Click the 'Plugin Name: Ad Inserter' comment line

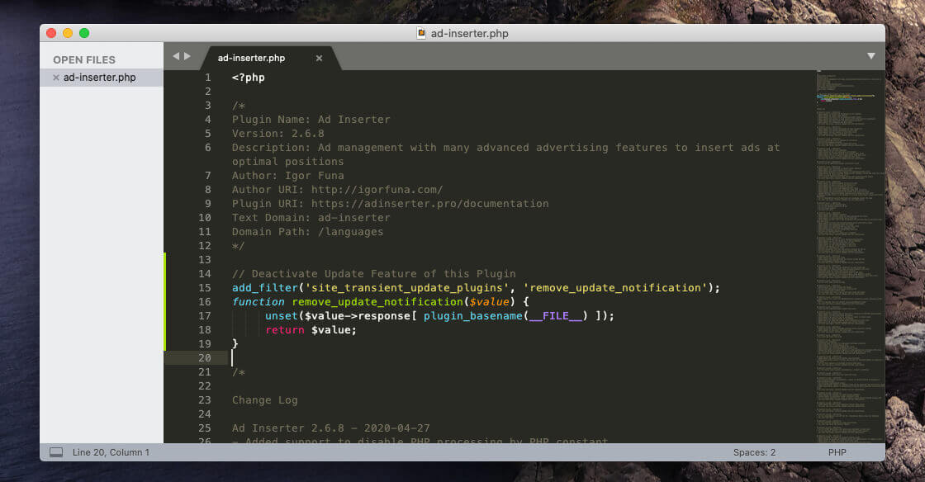(311, 120)
